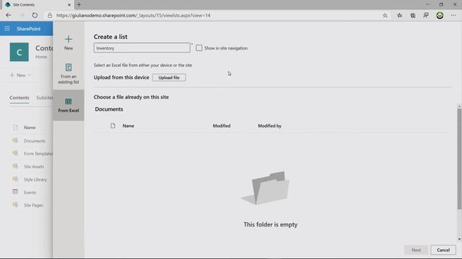Click the Upload file button
462x259 pixels.
click(x=169, y=78)
